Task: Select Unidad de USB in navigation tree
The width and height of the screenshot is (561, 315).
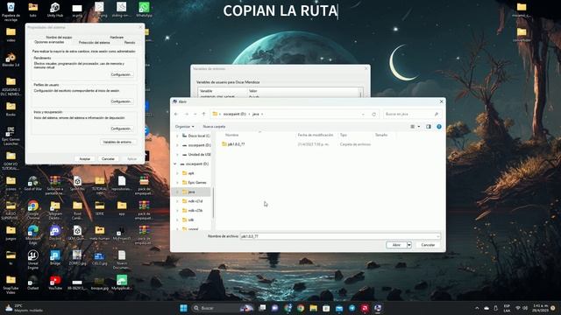Action: point(196,155)
